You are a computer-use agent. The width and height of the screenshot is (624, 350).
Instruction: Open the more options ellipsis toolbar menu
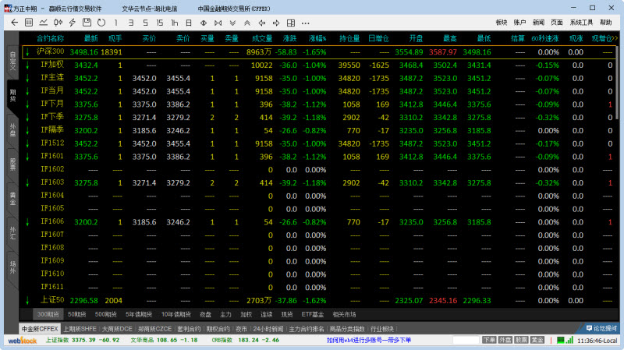(305, 23)
